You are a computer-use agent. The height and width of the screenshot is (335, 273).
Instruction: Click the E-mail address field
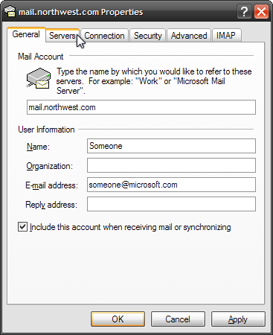pyautogui.click(x=171, y=185)
